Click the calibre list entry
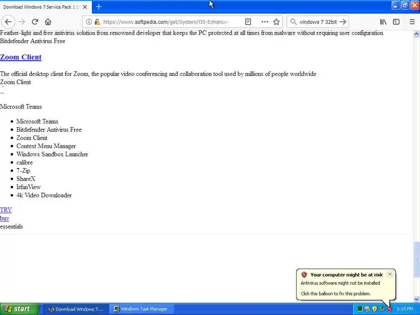Screen dimensions: 420x315 coord(24,162)
